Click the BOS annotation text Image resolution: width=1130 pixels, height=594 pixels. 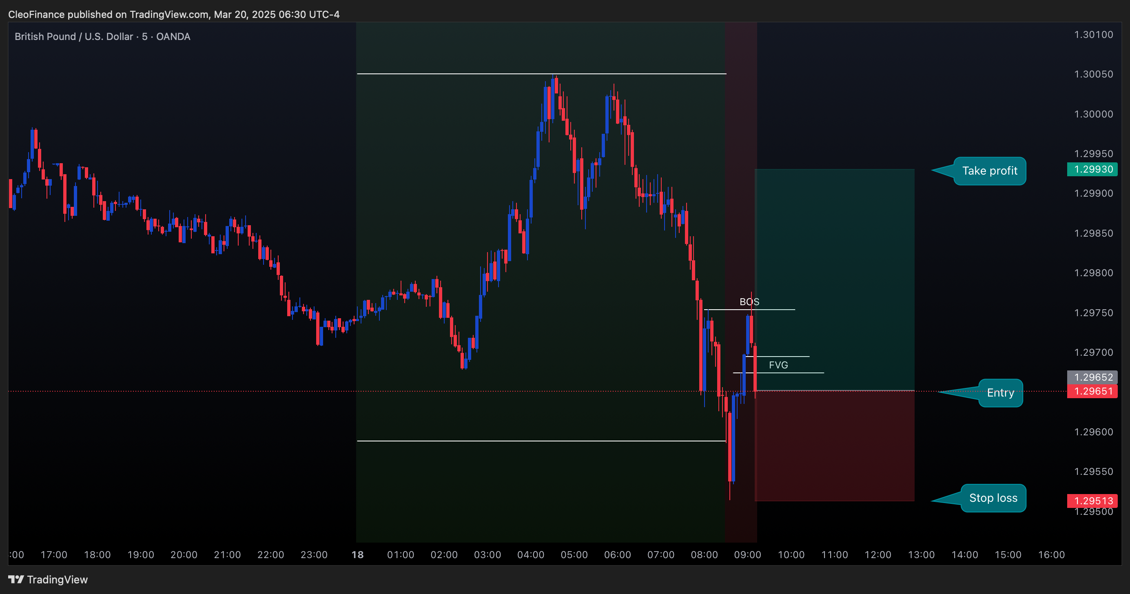coord(749,302)
